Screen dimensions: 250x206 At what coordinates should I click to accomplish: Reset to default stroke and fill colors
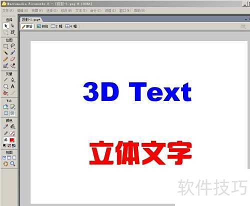4,145
